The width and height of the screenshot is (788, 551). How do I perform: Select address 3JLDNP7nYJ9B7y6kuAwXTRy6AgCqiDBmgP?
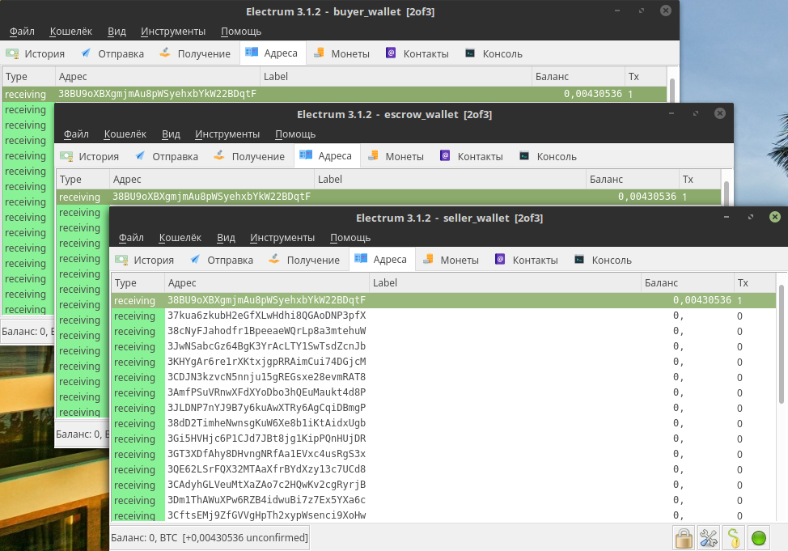(443, 408)
